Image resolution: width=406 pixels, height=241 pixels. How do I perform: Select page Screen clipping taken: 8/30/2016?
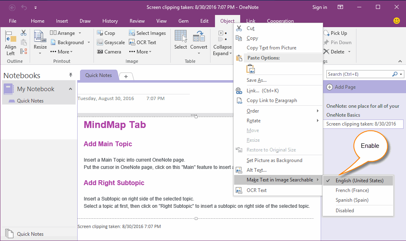(x=363, y=124)
